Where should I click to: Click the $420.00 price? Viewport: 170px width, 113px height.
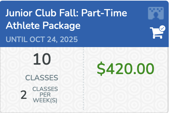tap(125, 69)
